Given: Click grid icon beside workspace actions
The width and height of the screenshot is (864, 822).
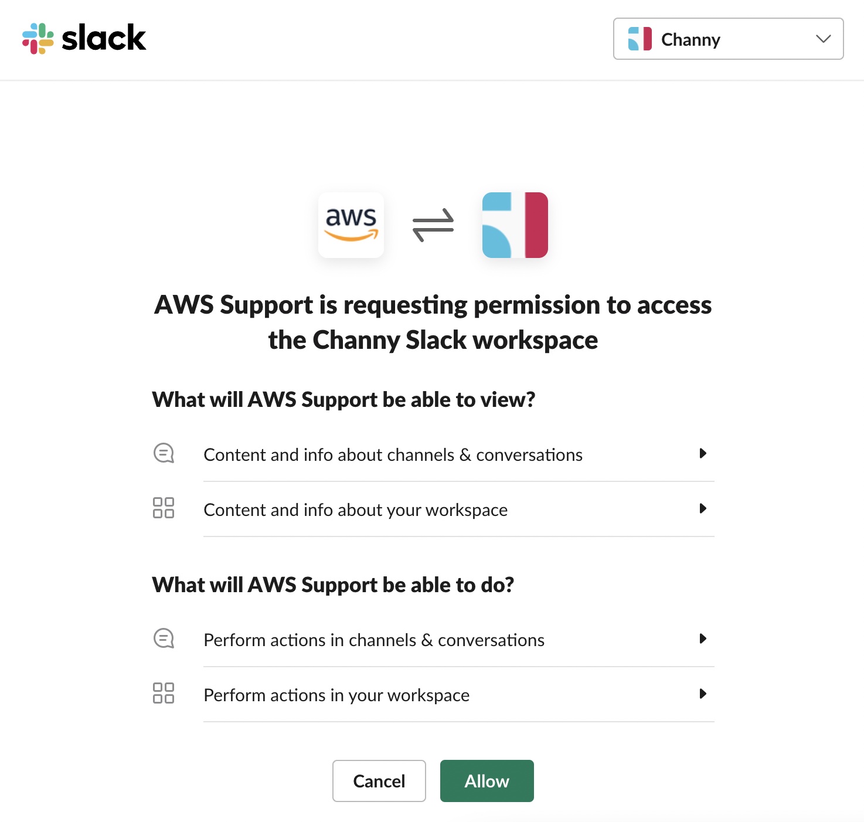Looking at the screenshot, I should [164, 693].
